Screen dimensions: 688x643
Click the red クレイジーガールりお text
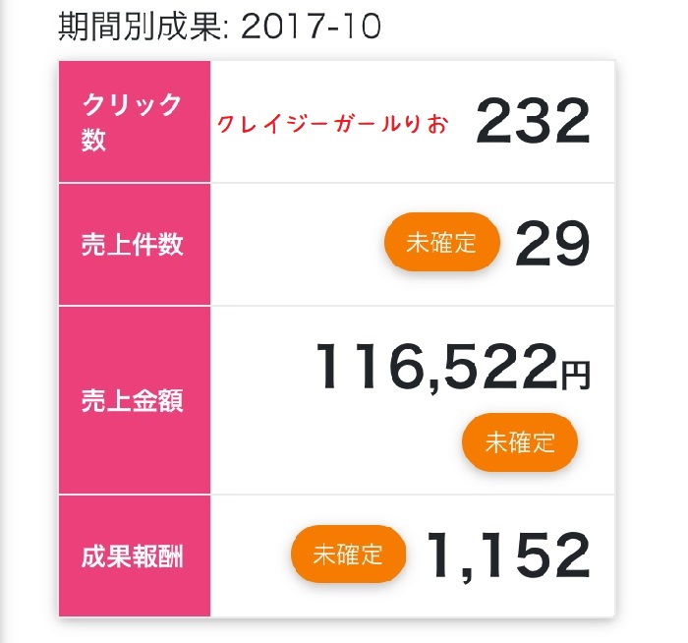coord(333,124)
